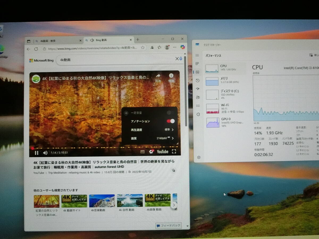
Task: Select Wi-Fi in the performance list
Action: click(x=226, y=108)
